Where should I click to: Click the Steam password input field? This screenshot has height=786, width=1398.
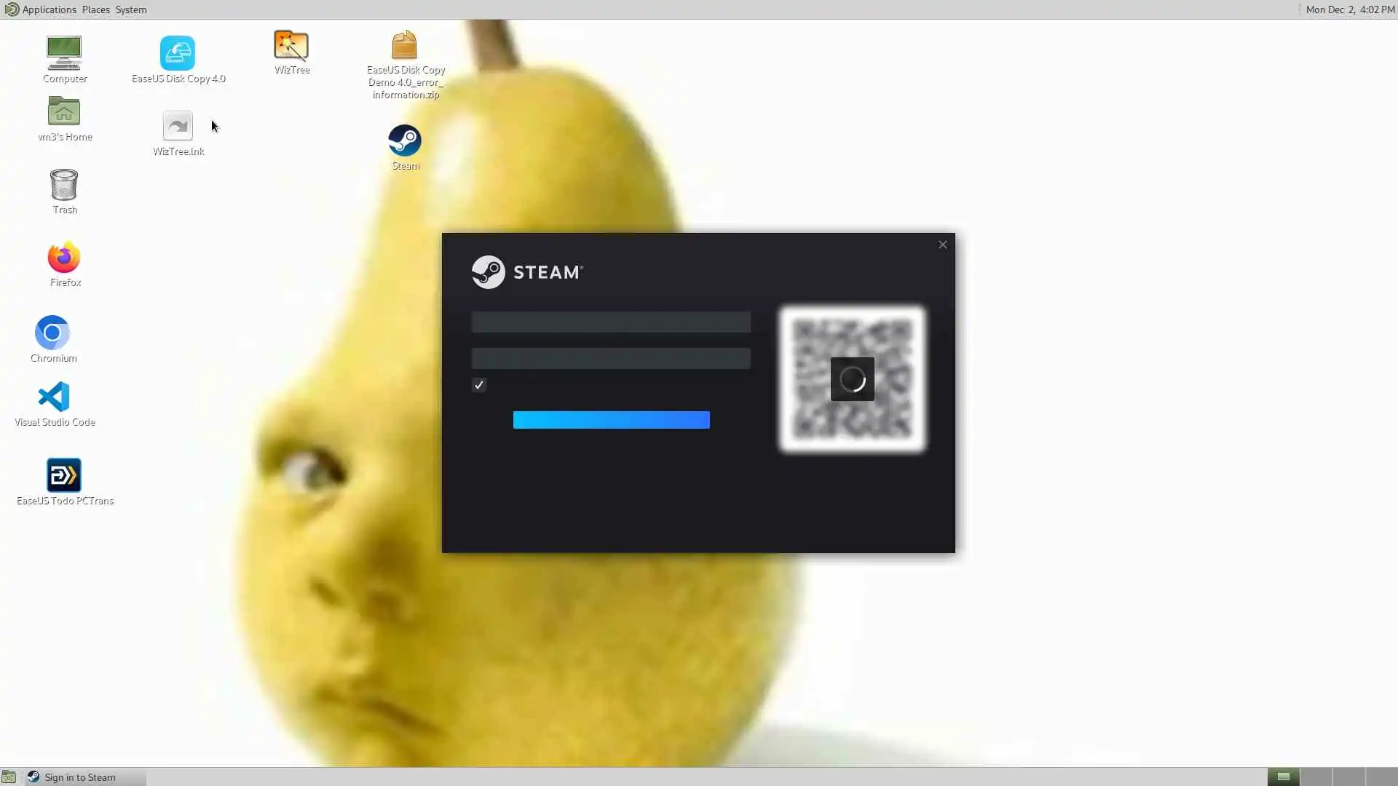610,358
